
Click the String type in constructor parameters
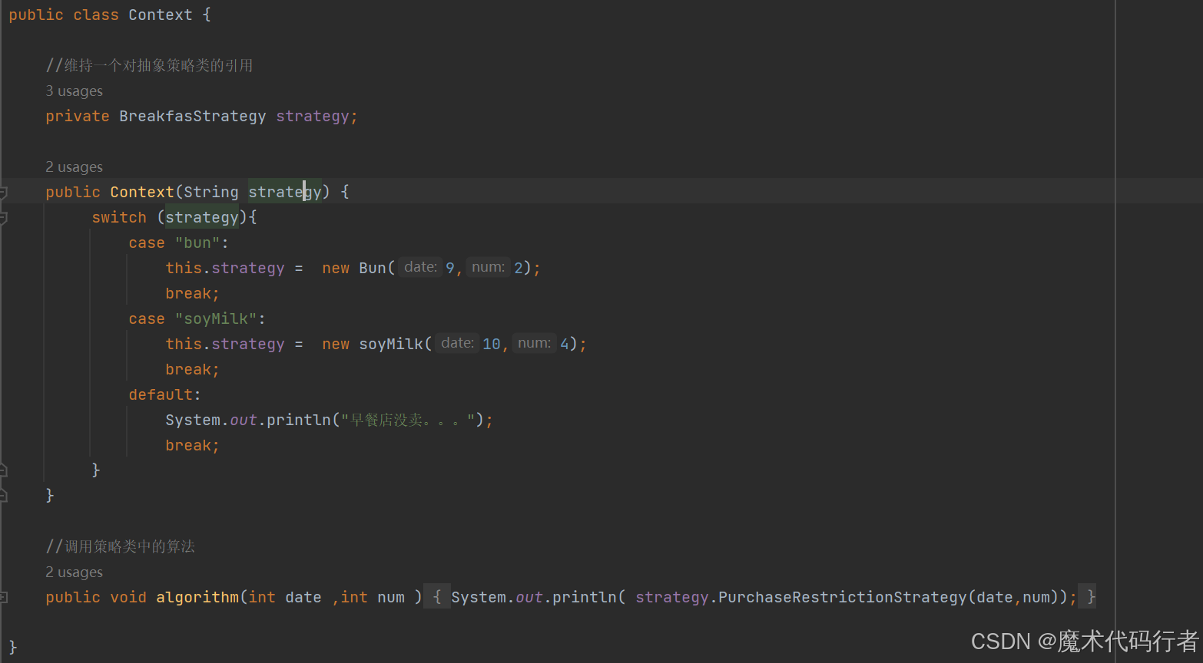tap(211, 192)
